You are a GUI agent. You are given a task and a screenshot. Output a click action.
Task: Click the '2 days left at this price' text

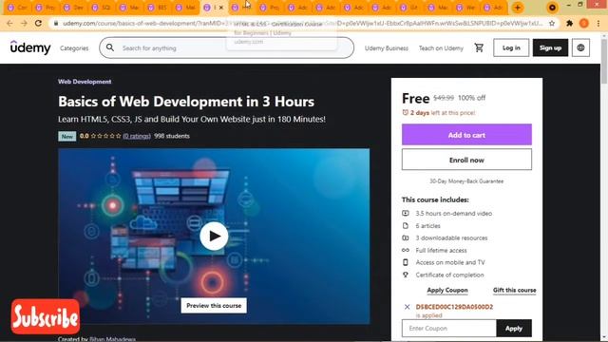(x=443, y=113)
